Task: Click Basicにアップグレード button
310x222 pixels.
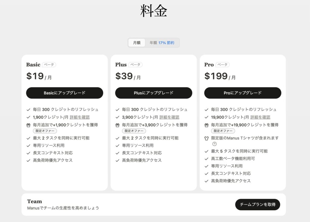Action: coord(65,93)
